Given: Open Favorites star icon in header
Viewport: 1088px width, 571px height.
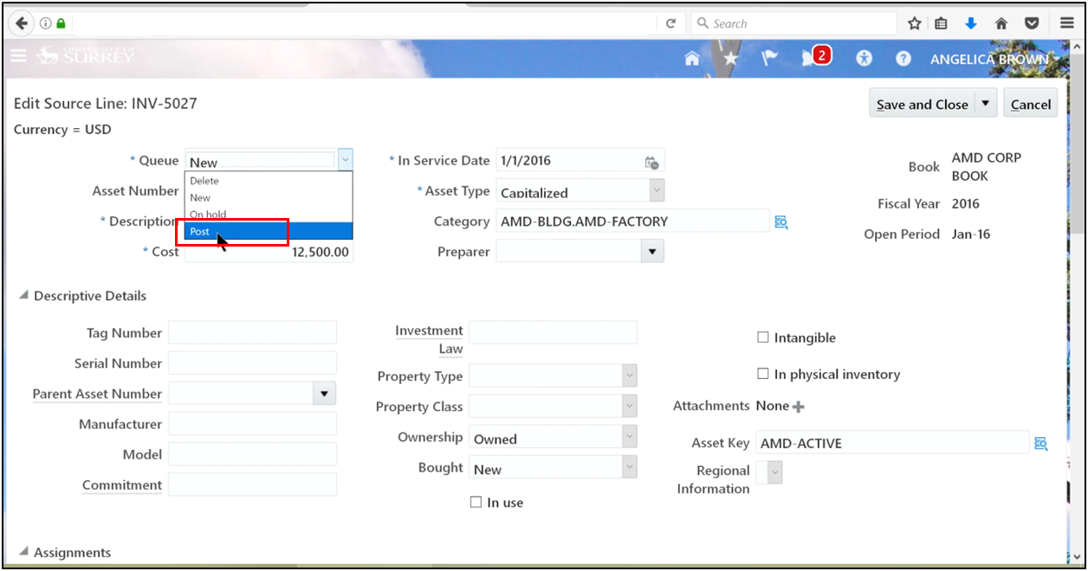Looking at the screenshot, I should pyautogui.click(x=731, y=59).
